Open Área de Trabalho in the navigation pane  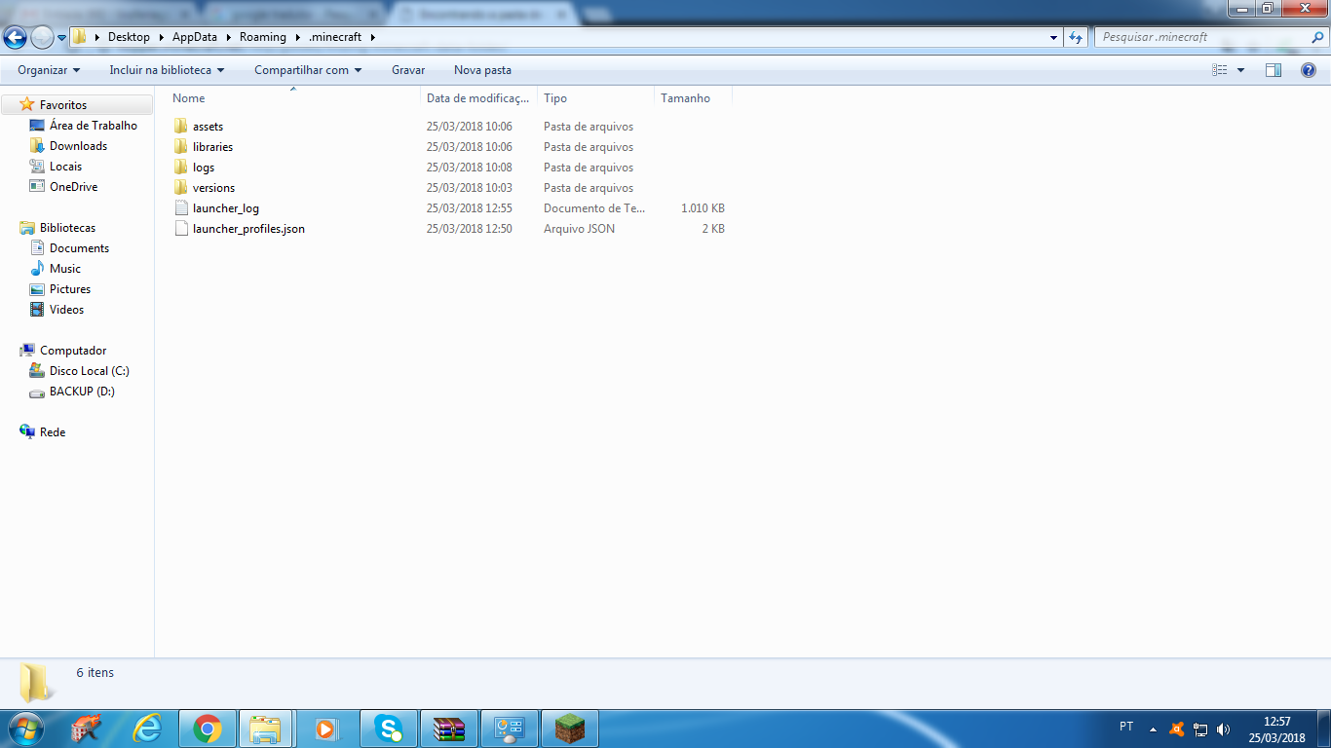coord(94,126)
